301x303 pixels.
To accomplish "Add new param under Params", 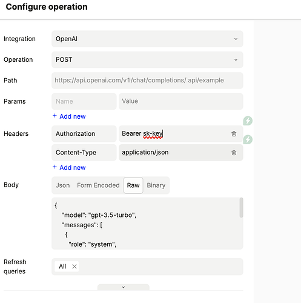I will click(x=69, y=116).
